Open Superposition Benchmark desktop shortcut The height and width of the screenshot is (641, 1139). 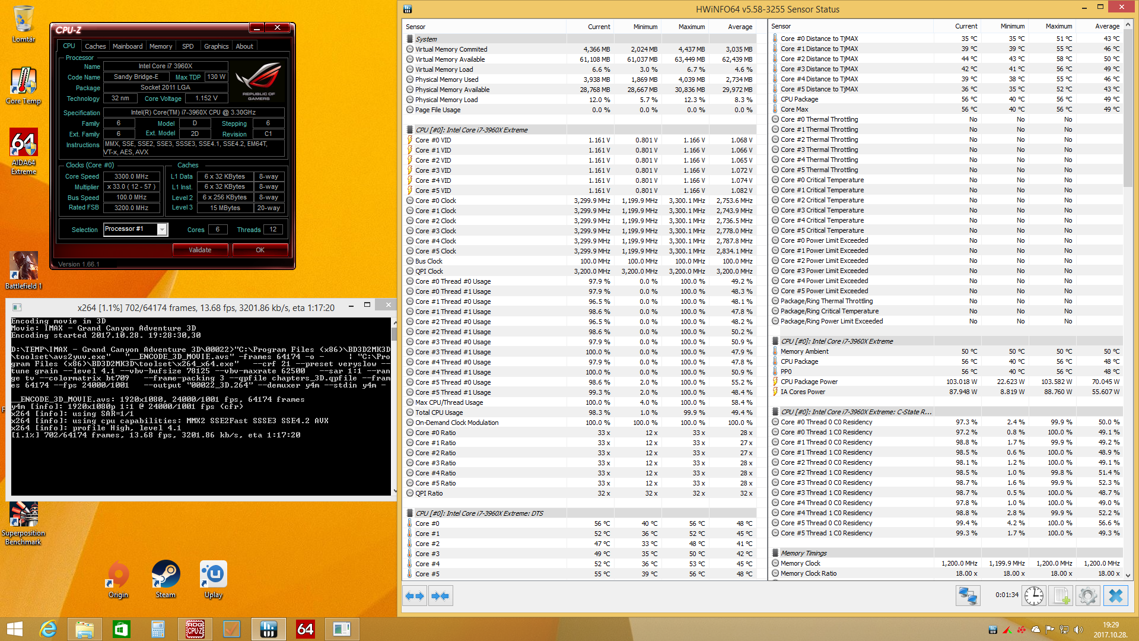tap(24, 523)
